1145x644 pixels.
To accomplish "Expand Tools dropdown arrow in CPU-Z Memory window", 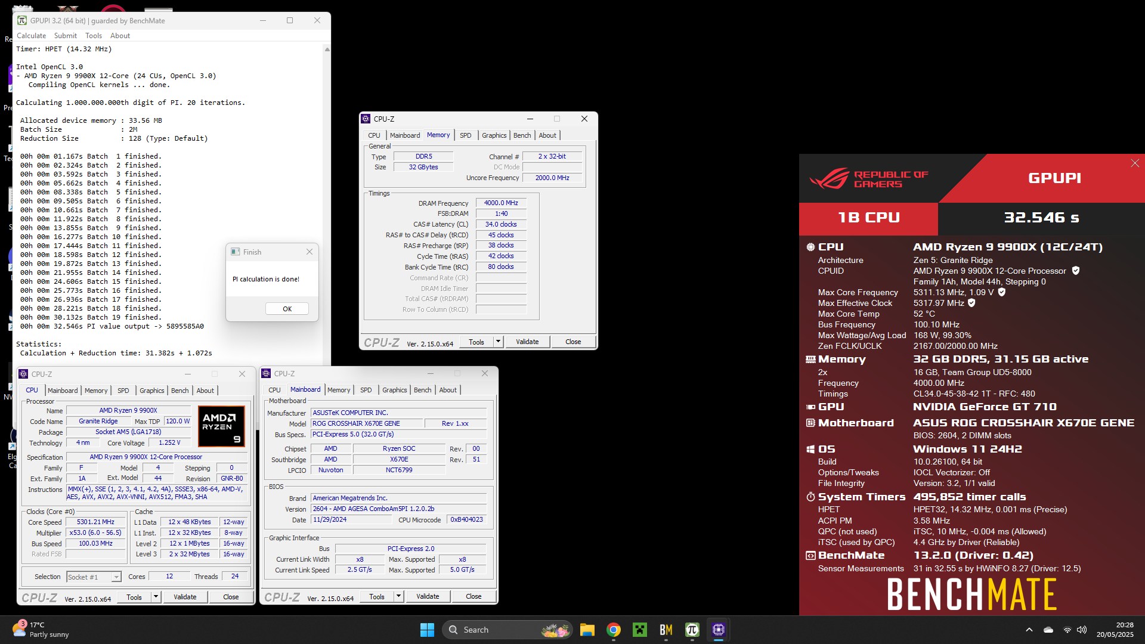I will (498, 342).
